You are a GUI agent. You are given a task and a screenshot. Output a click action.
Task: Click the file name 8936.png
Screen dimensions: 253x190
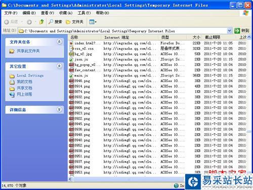click(82, 129)
